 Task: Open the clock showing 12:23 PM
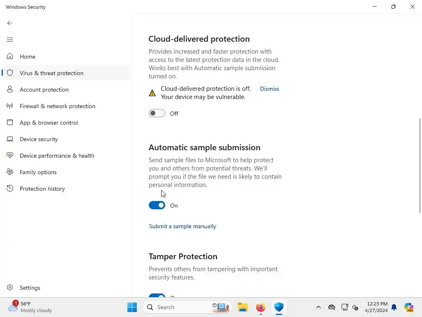pos(376,307)
